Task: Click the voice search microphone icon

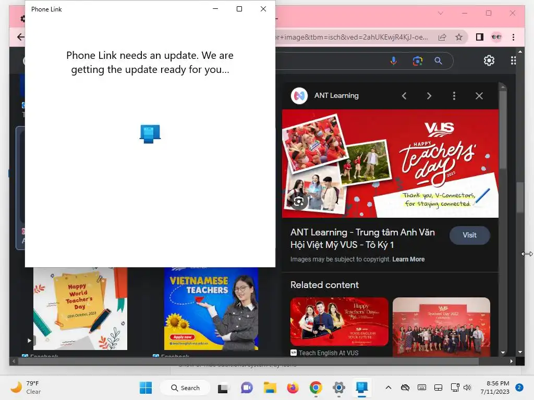Action: pyautogui.click(x=393, y=61)
